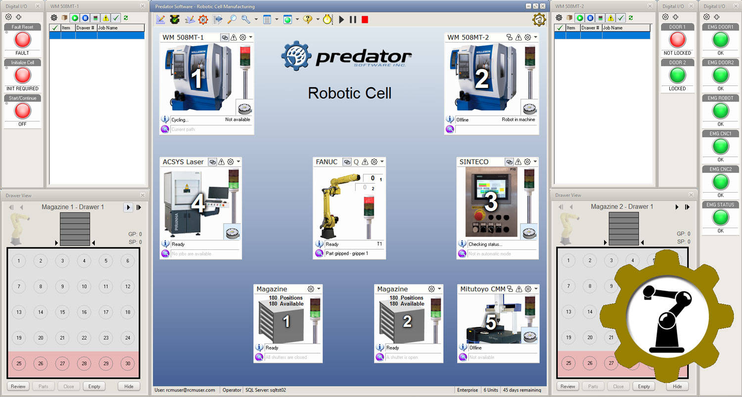Click the refresh icon in WM 508MT-1 job panel

pyautogui.click(x=126, y=18)
